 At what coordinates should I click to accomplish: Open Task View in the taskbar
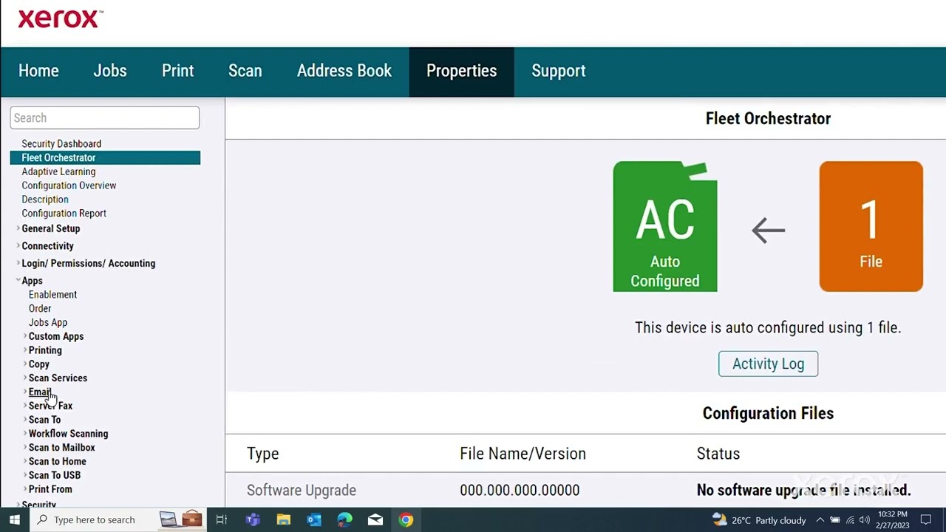point(221,519)
